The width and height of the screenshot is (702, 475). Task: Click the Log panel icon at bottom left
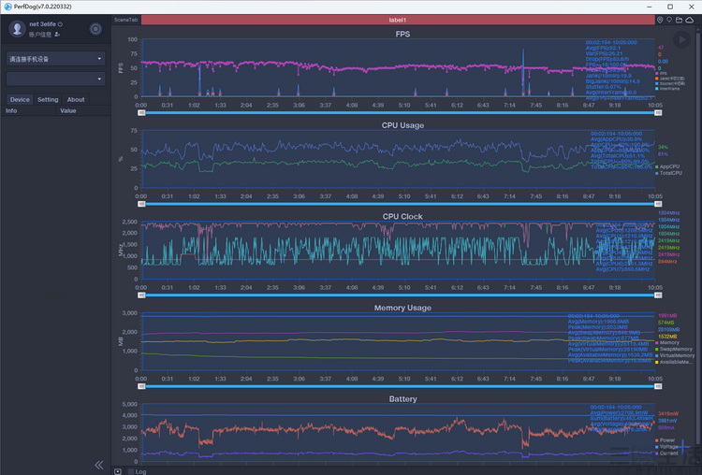coord(117,471)
